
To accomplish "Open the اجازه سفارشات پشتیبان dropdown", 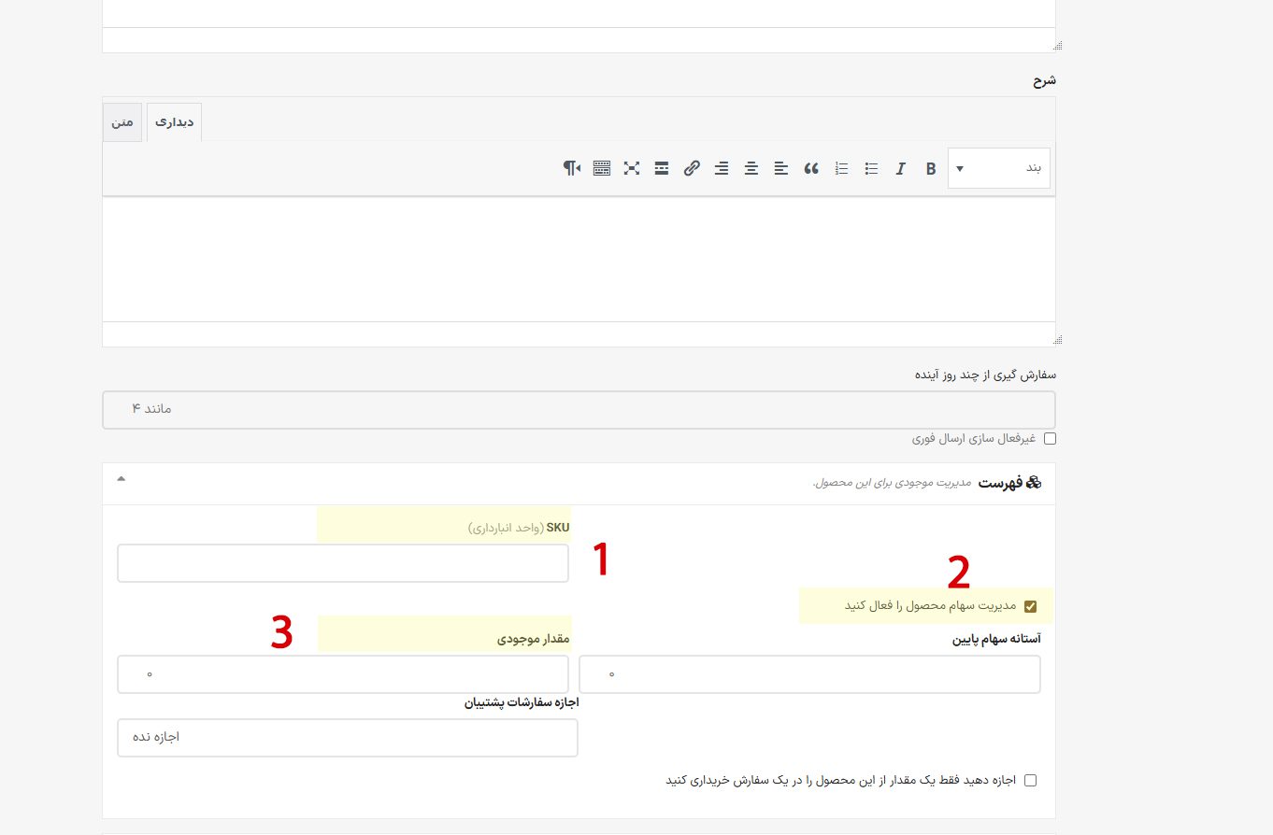I will pos(347,738).
